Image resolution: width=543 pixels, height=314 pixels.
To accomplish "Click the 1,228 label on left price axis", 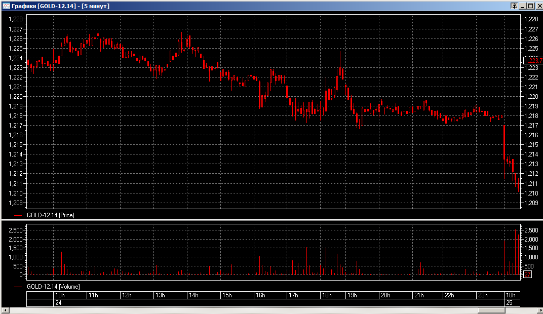I will click(16, 19).
